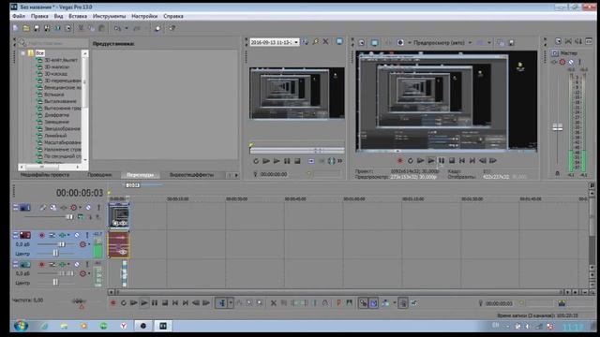This screenshot has width=600, height=337.
Task: Open the Вставка menu
Action: (x=78, y=17)
